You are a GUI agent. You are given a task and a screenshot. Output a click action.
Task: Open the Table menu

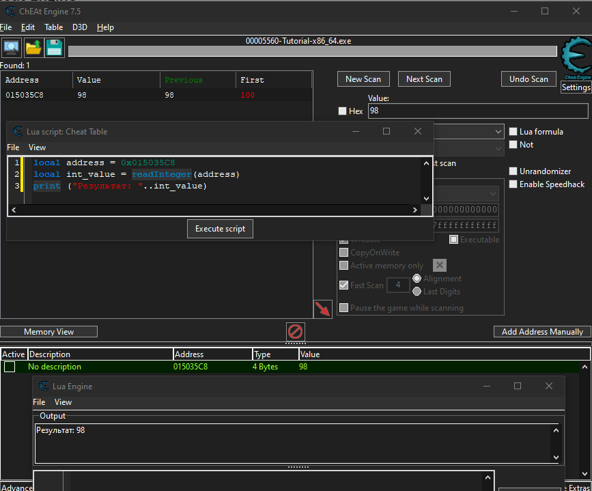click(x=54, y=27)
